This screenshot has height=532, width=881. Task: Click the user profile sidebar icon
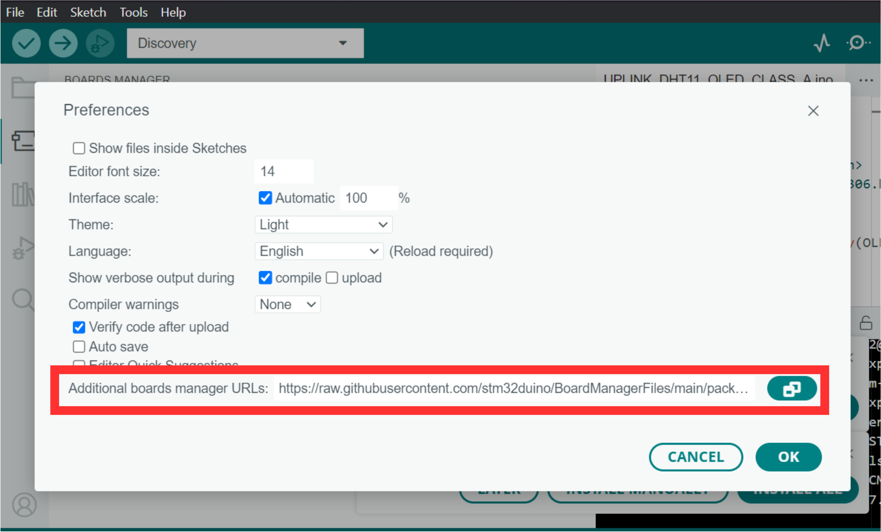point(24,505)
